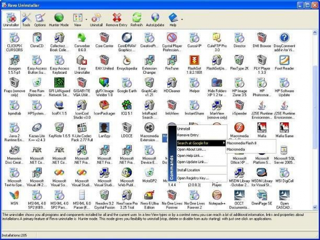Choose Uninstall from the context menu

[x=202, y=129]
